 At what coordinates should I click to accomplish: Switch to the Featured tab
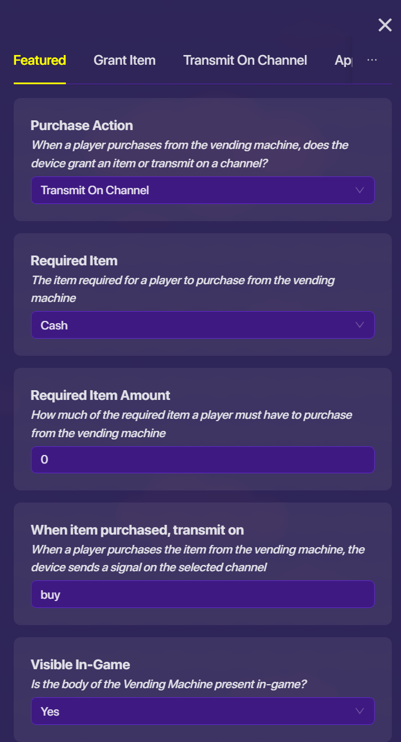[40, 60]
